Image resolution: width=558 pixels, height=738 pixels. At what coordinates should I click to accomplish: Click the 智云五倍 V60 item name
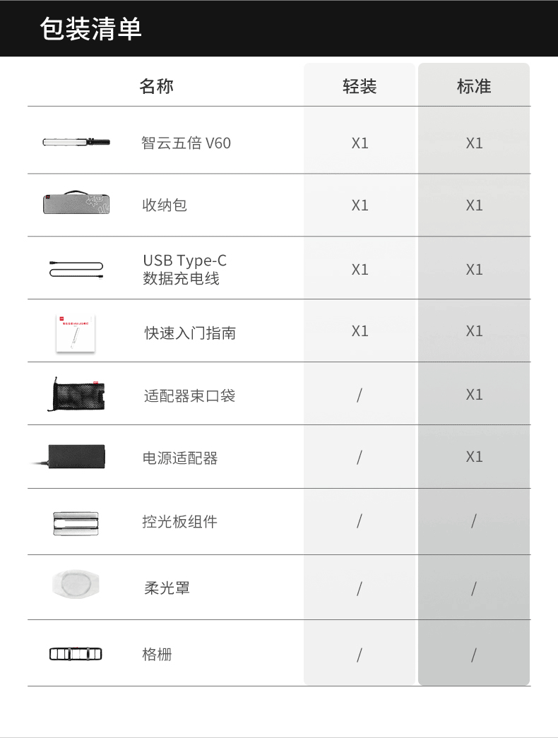tap(186, 143)
